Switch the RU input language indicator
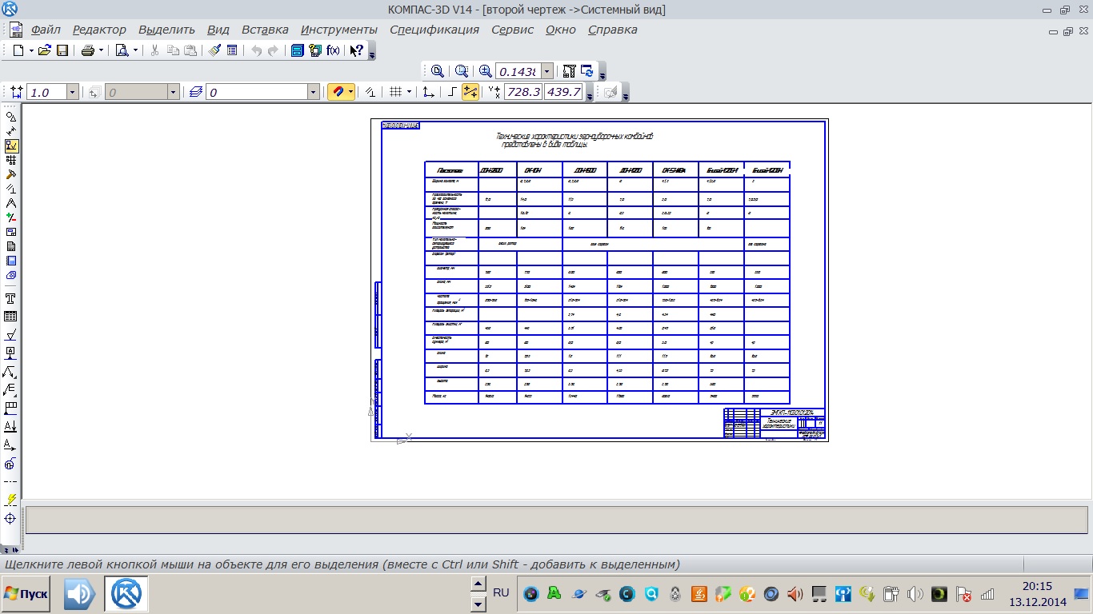The width and height of the screenshot is (1093, 614). coord(501,592)
